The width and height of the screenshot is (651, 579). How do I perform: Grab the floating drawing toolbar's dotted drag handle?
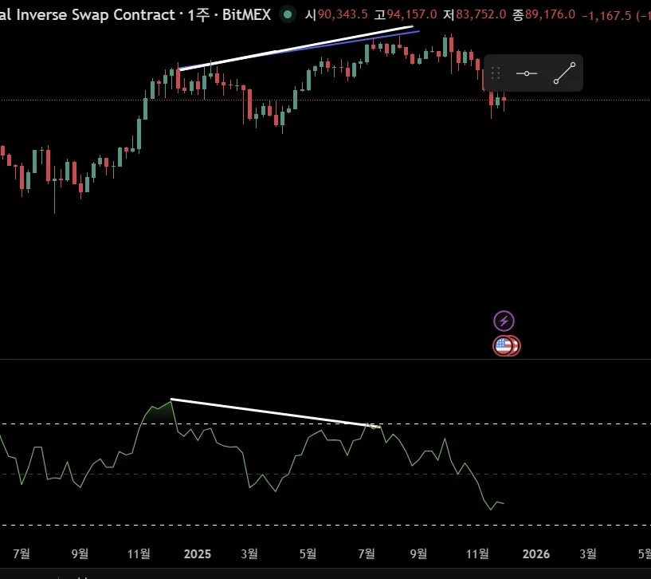click(496, 73)
